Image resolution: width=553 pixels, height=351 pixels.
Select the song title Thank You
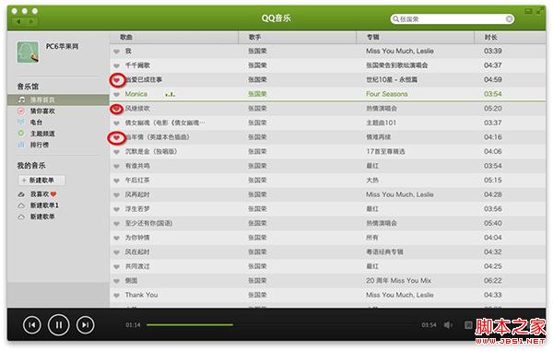(141, 295)
